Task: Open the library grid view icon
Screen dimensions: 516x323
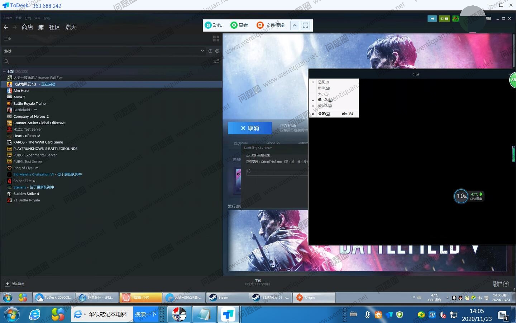Action: point(216,38)
